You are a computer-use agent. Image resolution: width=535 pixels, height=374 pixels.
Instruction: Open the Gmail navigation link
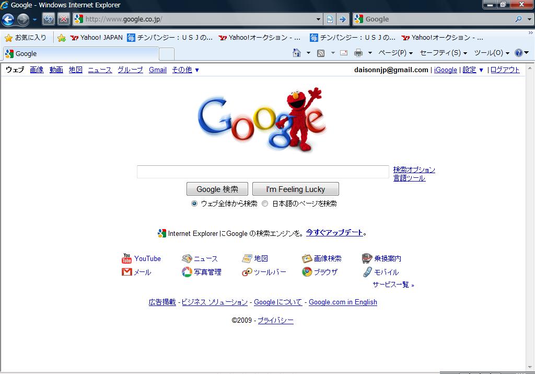pos(158,70)
